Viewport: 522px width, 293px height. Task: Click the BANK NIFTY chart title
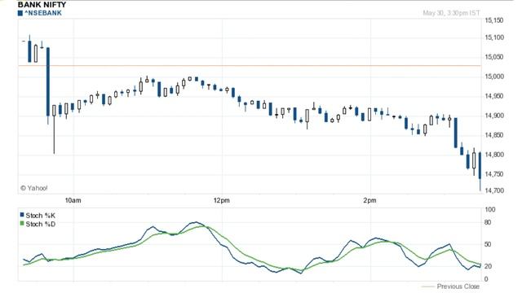(42, 5)
